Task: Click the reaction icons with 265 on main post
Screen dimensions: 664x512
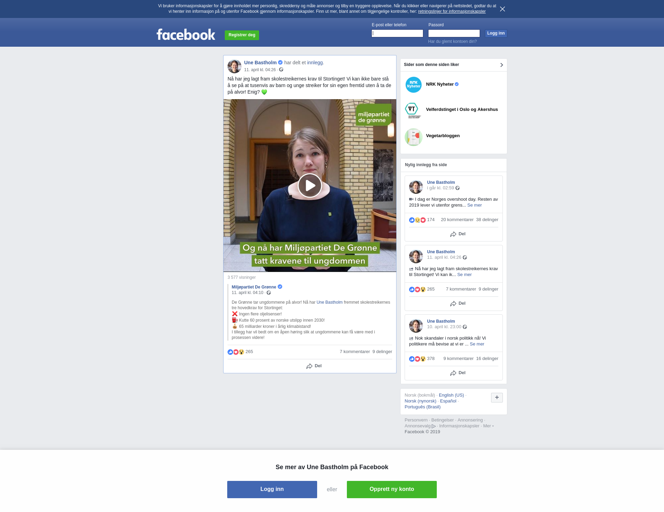Action: pos(236,352)
